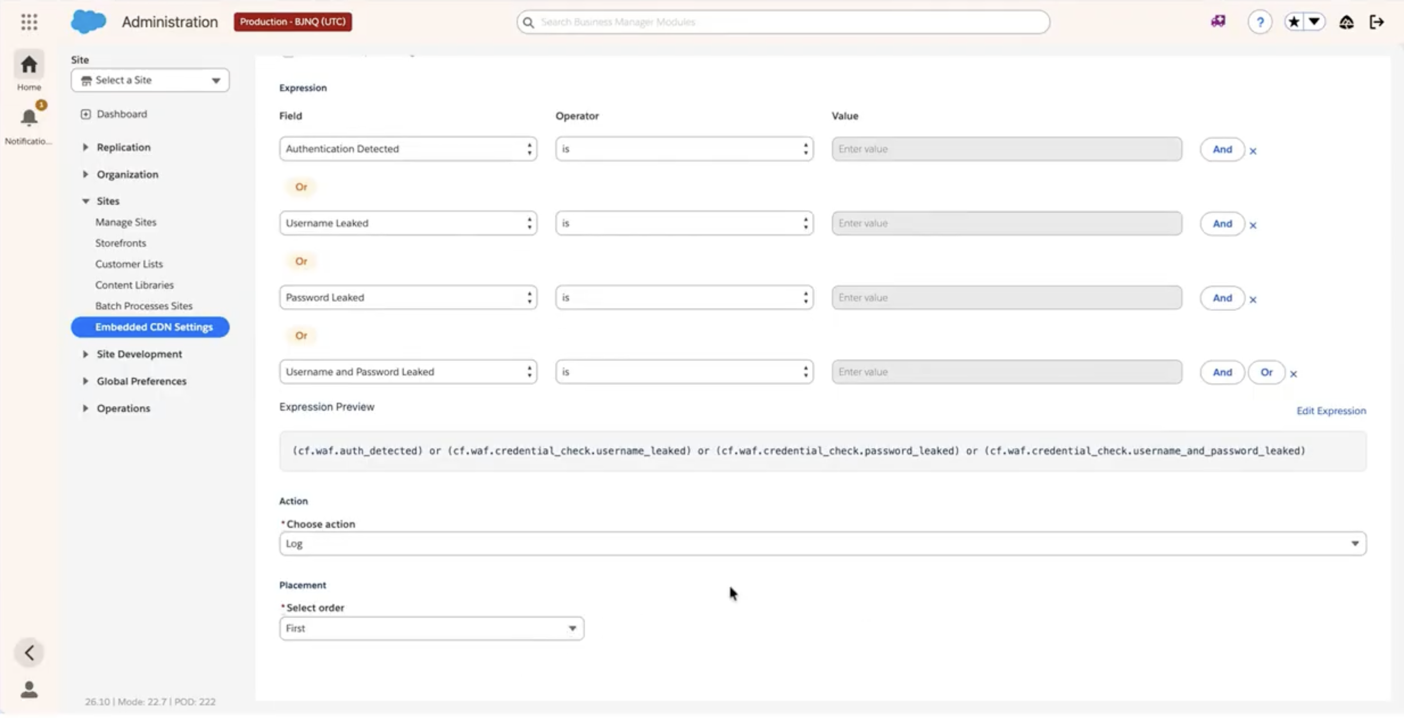Click value field for Username and Password Leaked
This screenshot has height=718, width=1404.
1006,371
